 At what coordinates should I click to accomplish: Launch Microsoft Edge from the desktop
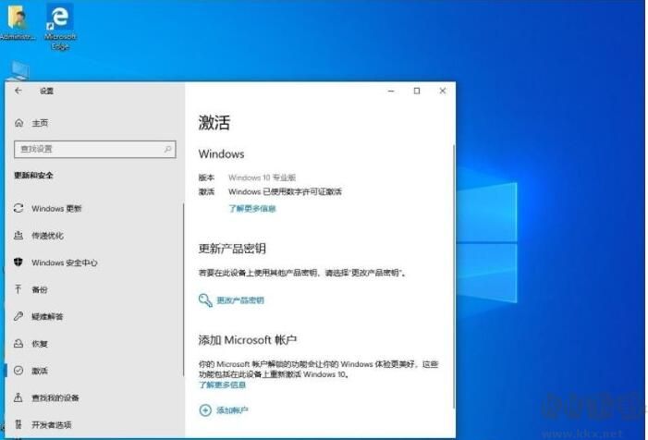point(60,27)
